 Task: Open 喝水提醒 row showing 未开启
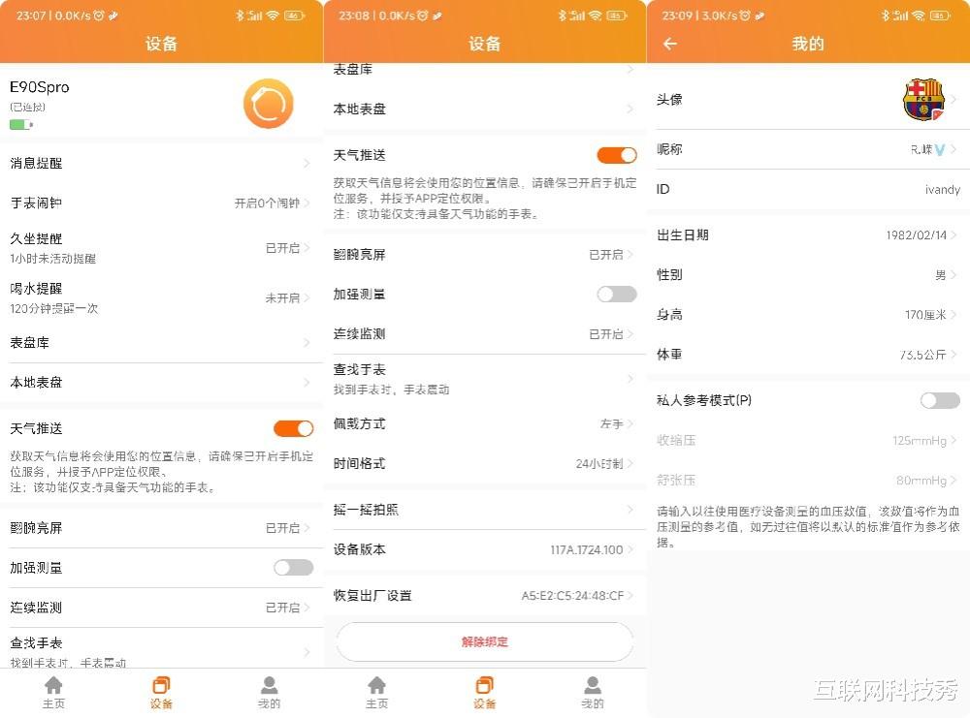(161, 297)
